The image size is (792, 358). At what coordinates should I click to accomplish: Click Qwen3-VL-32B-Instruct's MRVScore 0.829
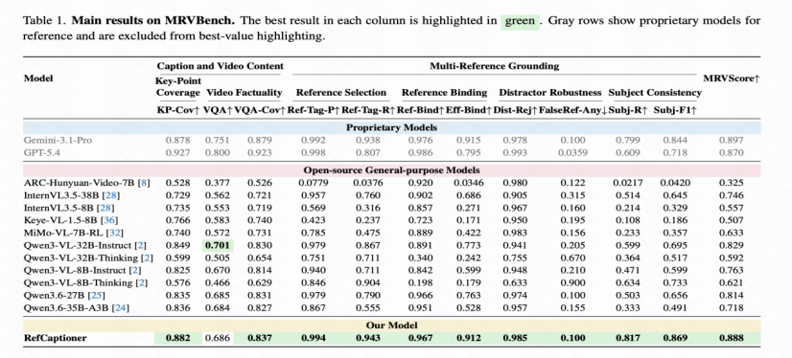[x=732, y=246]
